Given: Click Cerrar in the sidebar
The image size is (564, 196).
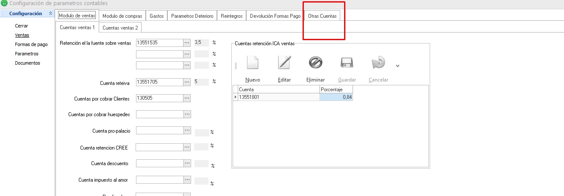Looking at the screenshot, I should pyautogui.click(x=21, y=26).
